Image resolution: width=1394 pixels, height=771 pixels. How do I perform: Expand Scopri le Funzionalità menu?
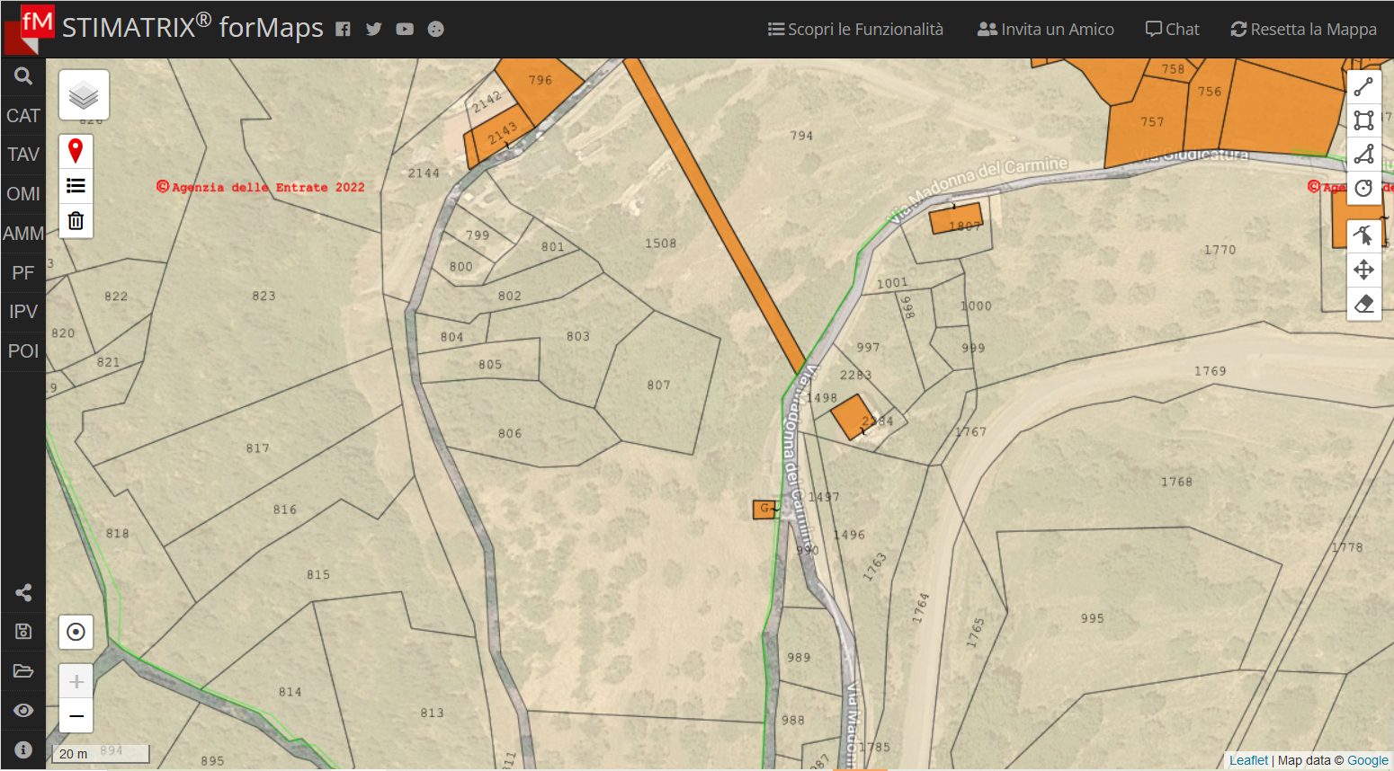[x=855, y=30]
